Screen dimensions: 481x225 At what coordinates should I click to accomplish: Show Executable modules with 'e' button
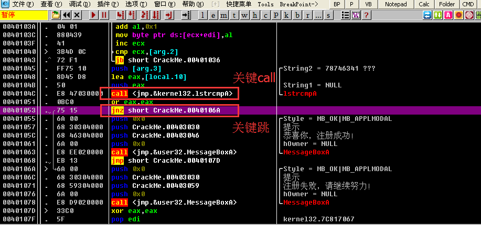213,15
